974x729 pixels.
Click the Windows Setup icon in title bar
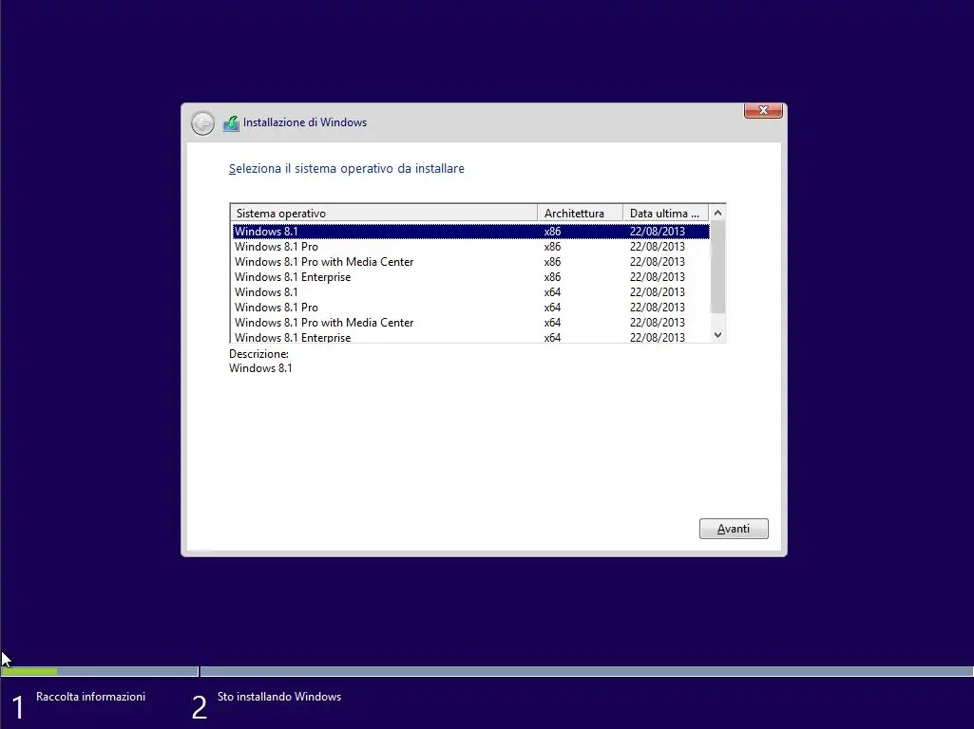click(x=231, y=122)
